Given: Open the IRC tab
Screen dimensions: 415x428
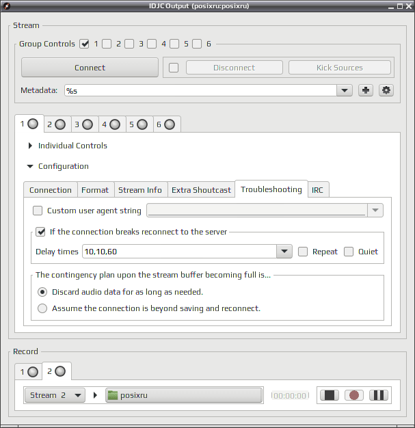Looking at the screenshot, I should coord(317,189).
